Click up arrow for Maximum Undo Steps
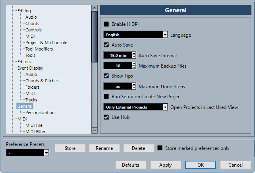This screenshot has height=173, width=255. (134, 85)
